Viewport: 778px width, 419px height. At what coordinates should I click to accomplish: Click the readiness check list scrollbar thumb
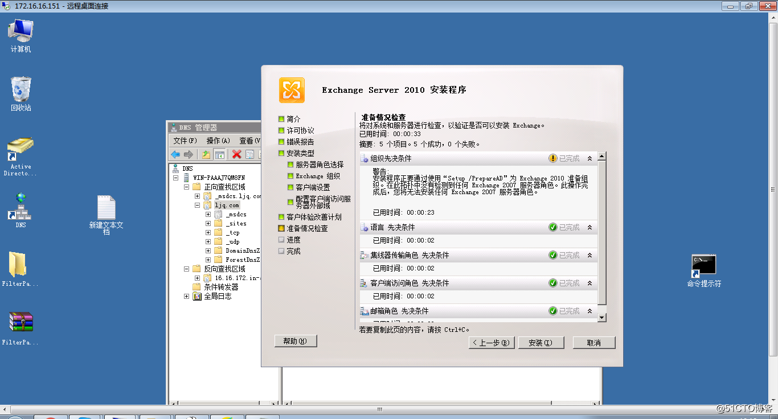coord(603,233)
